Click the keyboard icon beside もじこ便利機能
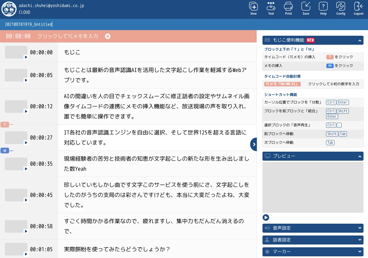Image resolution: width=368 pixels, height=258 pixels. point(267,40)
